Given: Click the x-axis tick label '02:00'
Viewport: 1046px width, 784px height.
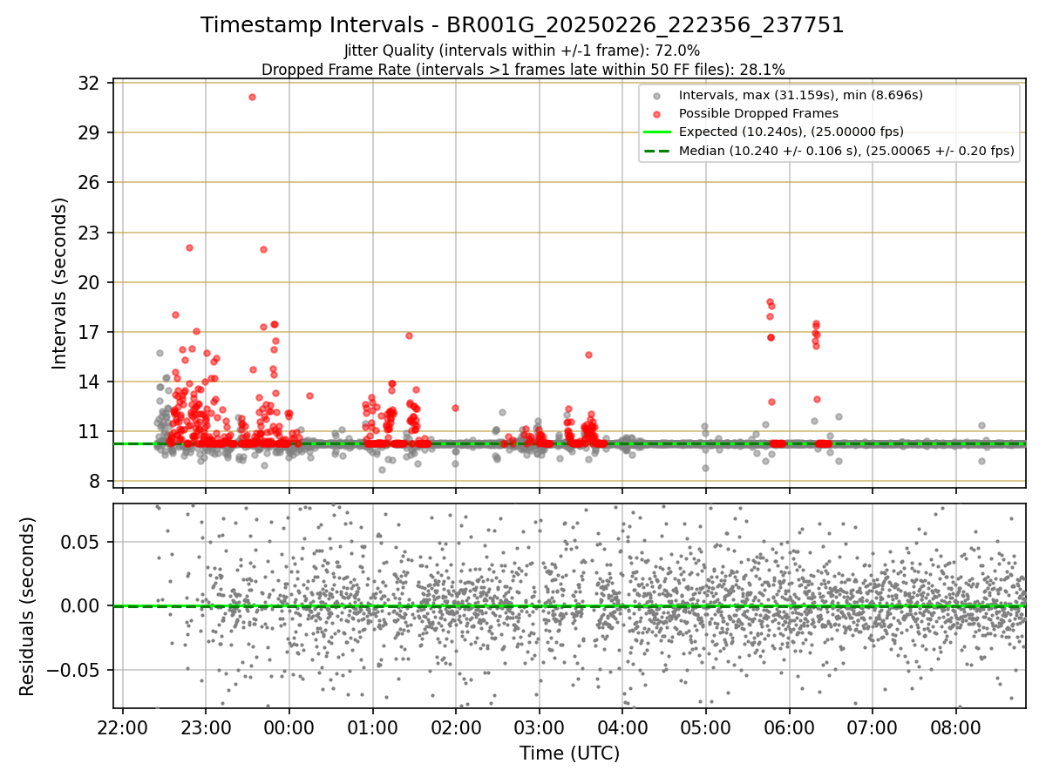Looking at the screenshot, I should pyautogui.click(x=456, y=728).
